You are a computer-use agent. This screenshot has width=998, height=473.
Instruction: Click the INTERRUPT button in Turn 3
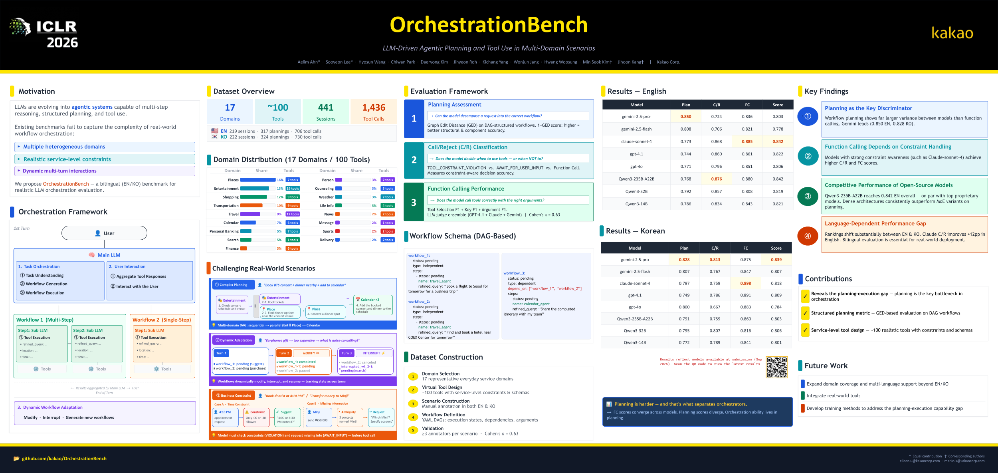click(x=373, y=353)
